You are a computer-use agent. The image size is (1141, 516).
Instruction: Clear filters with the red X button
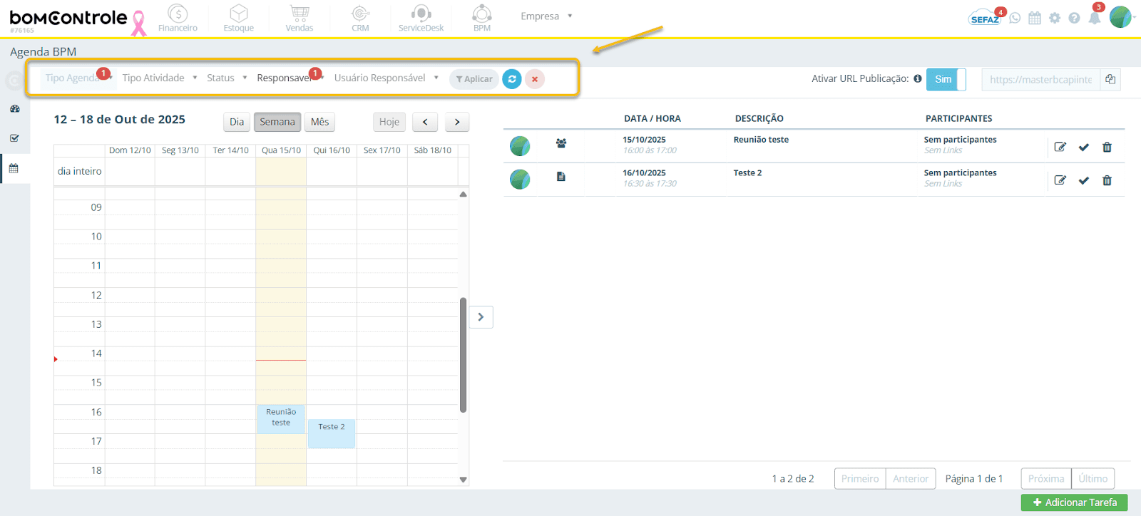(535, 79)
